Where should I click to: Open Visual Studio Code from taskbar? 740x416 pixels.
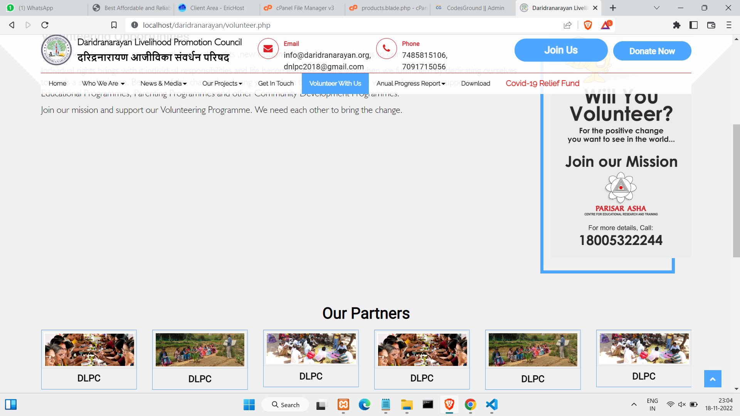point(491,405)
